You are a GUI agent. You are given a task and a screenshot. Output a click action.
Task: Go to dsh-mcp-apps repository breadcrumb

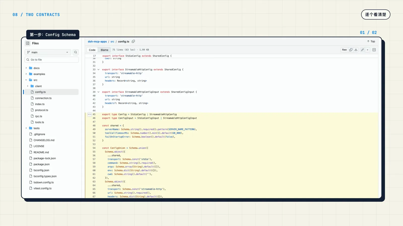97,42
